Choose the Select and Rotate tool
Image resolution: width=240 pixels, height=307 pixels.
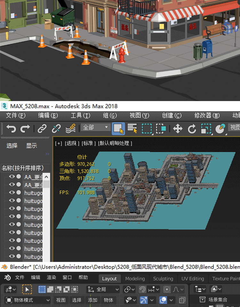pyautogui.click(x=192, y=129)
